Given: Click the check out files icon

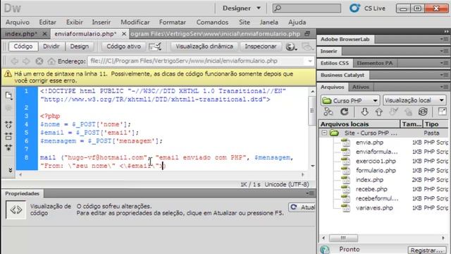Looking at the screenshot, I should click(393, 111).
